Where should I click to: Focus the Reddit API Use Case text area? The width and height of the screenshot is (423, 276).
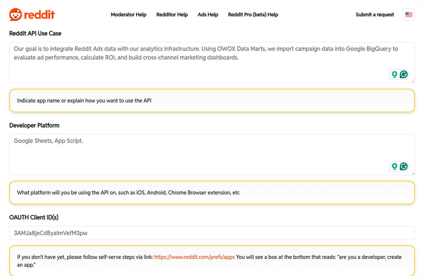click(x=212, y=63)
